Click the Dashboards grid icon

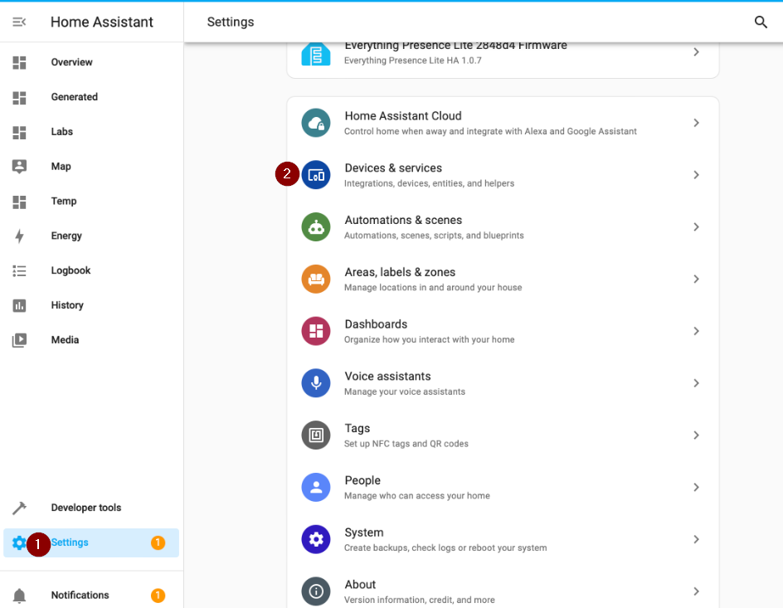pos(316,331)
